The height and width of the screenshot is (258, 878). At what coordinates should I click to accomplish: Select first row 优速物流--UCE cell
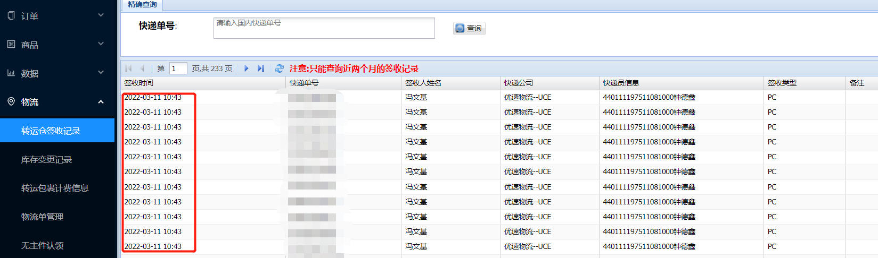pos(550,97)
